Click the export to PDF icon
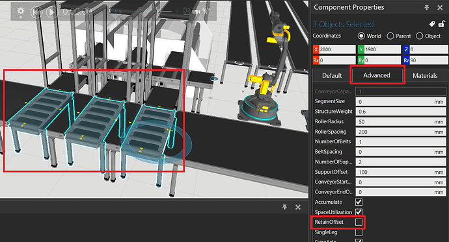 pos(187,12)
